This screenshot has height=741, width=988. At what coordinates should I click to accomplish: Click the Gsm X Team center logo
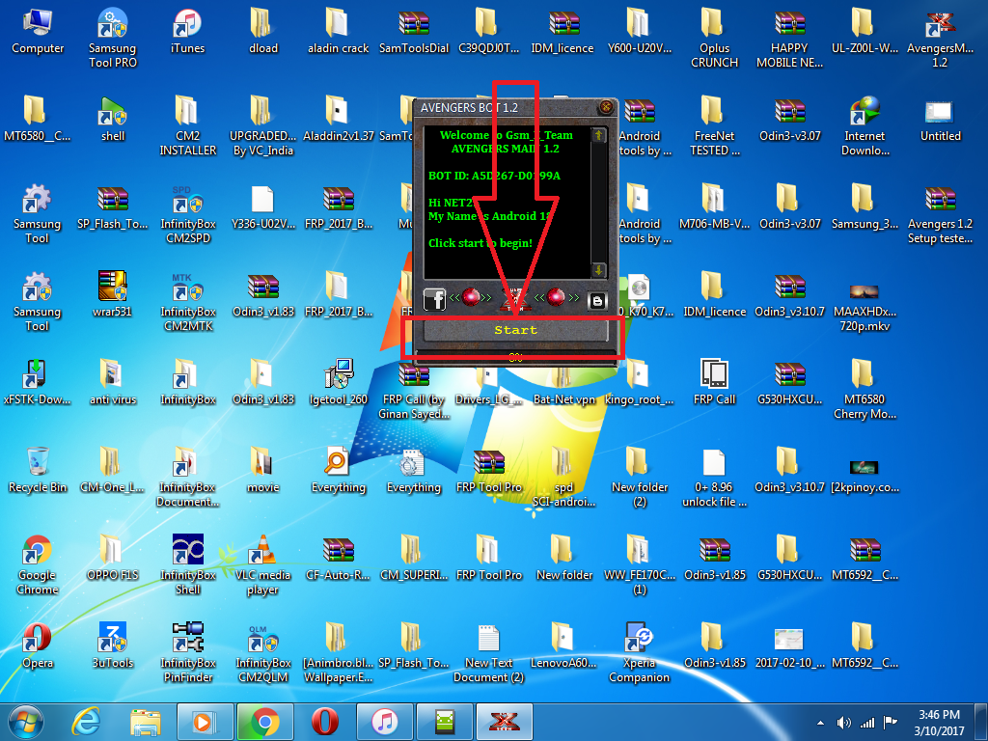pyautogui.click(x=513, y=301)
